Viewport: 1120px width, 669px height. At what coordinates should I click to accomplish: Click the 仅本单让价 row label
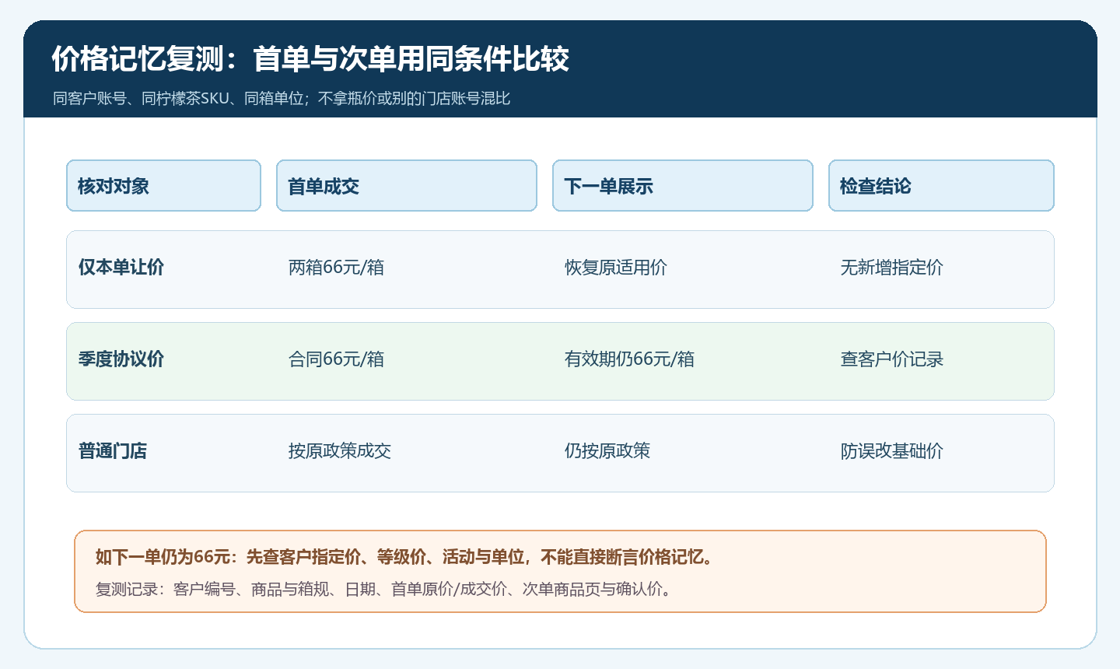pos(121,268)
